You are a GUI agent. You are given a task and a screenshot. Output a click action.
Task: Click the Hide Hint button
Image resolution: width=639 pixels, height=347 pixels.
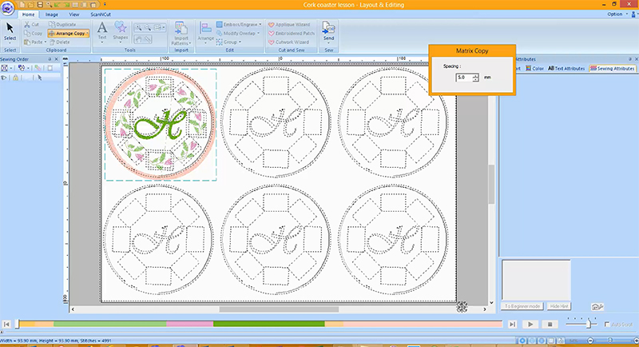pos(558,306)
